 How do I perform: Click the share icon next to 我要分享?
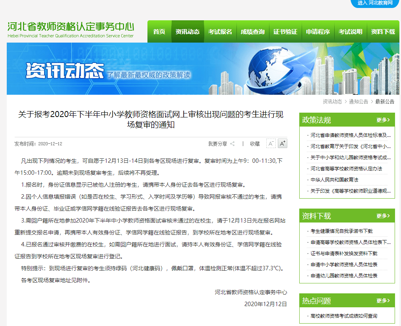pyautogui.click(x=232, y=144)
